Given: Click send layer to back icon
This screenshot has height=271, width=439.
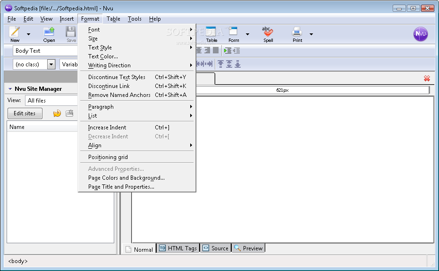Looking at the screenshot, I should click(x=238, y=64).
